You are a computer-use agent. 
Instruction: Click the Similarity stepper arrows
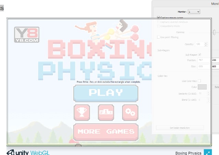(208, 94)
